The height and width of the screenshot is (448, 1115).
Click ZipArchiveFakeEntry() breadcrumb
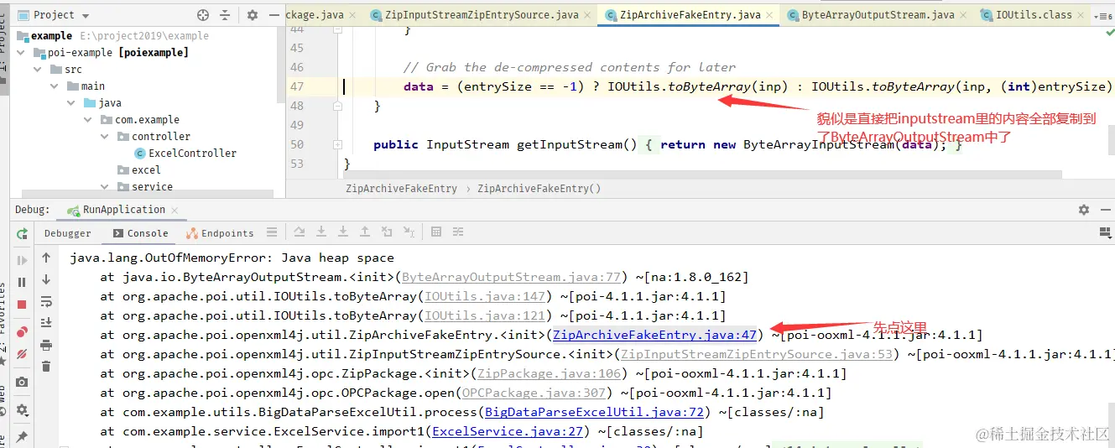(x=539, y=189)
